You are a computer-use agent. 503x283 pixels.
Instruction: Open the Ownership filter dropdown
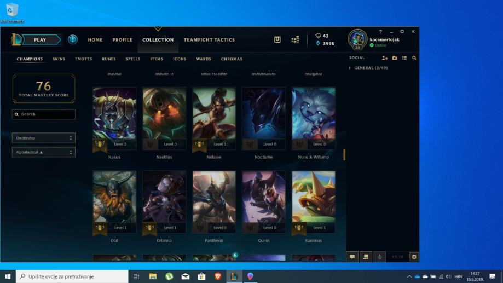point(44,138)
